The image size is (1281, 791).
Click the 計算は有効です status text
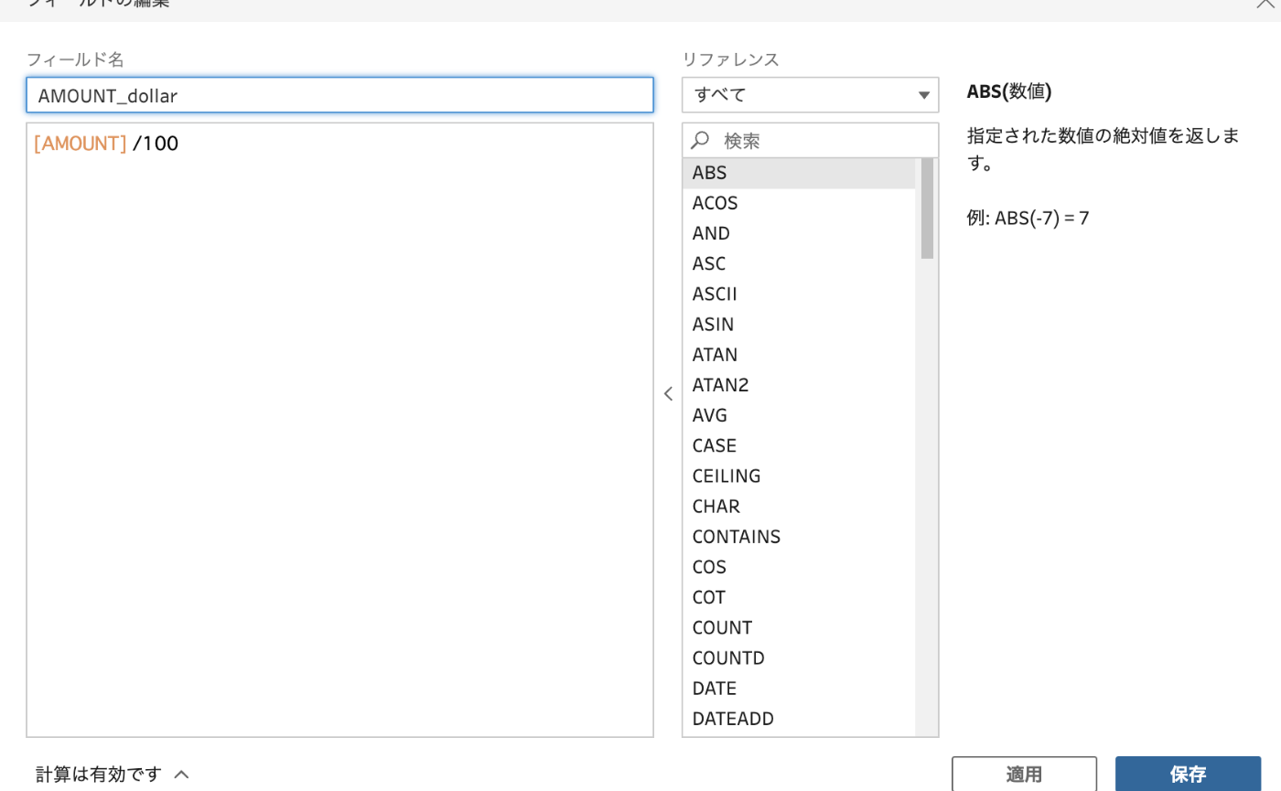[x=99, y=775]
